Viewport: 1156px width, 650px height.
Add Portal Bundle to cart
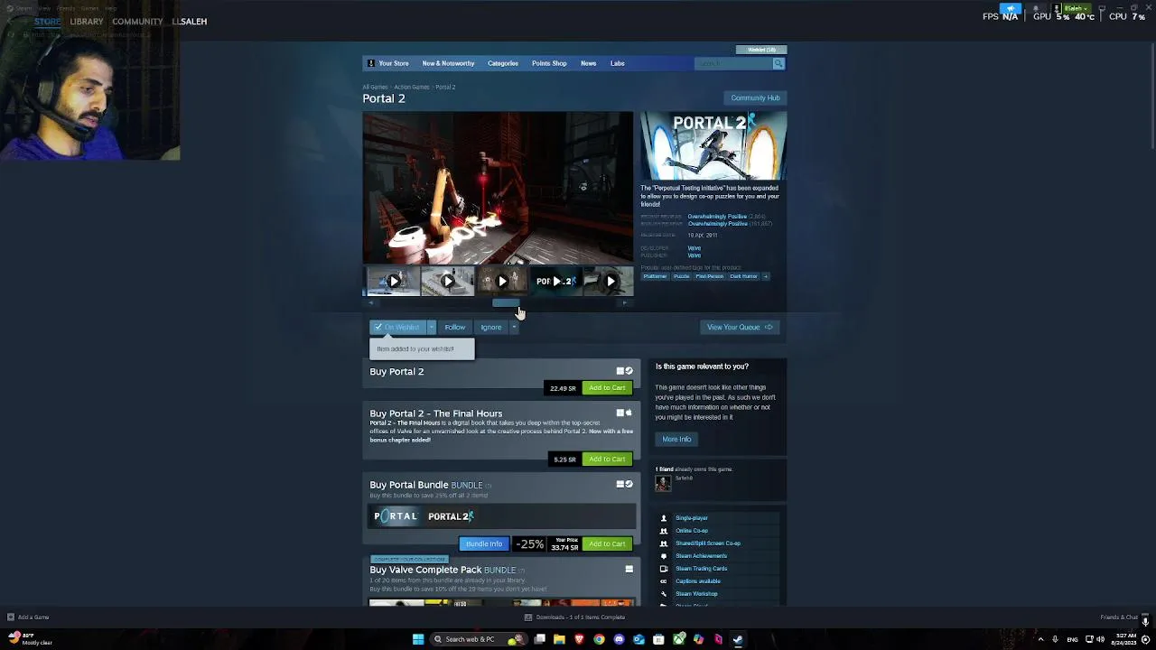click(607, 544)
